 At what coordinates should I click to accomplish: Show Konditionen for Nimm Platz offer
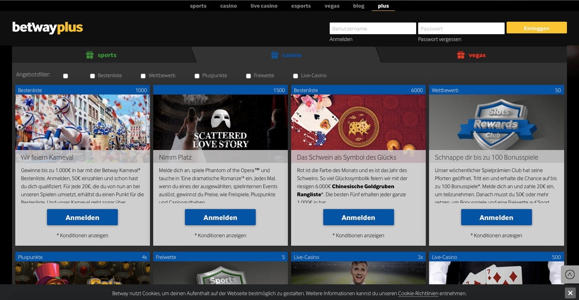220,235
